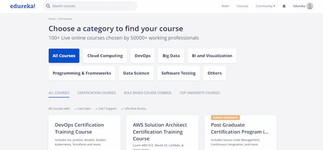Select the Big Data category

(171, 56)
